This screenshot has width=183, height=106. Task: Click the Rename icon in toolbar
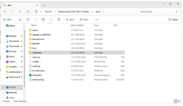(43, 20)
